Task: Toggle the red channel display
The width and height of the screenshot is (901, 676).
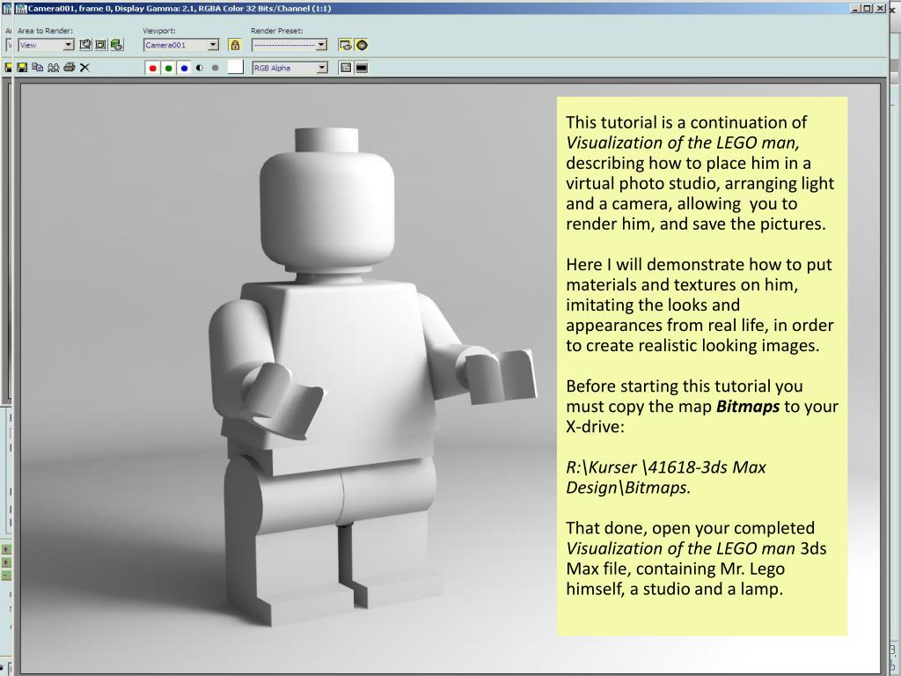Action: (x=153, y=68)
